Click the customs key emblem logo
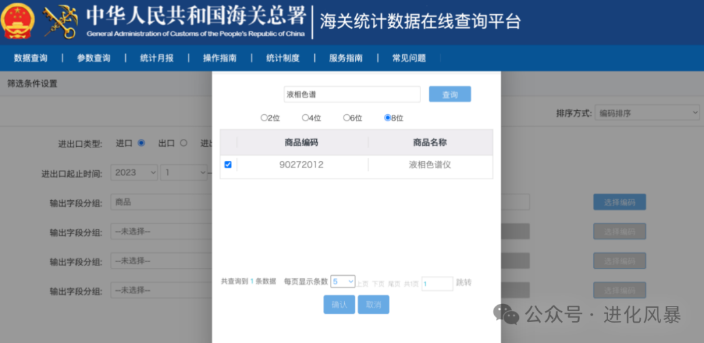The image size is (704, 343). click(60, 22)
